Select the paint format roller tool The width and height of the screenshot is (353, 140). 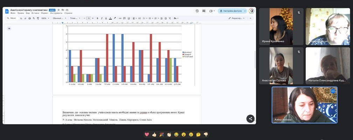[x=37, y=18]
